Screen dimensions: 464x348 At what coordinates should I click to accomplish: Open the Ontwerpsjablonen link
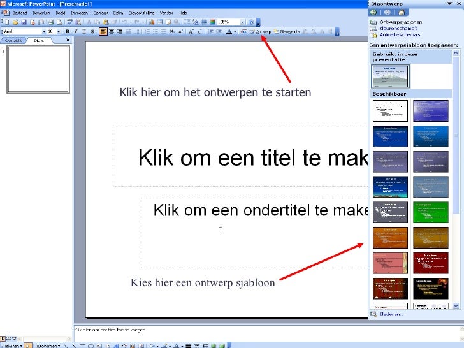400,22
